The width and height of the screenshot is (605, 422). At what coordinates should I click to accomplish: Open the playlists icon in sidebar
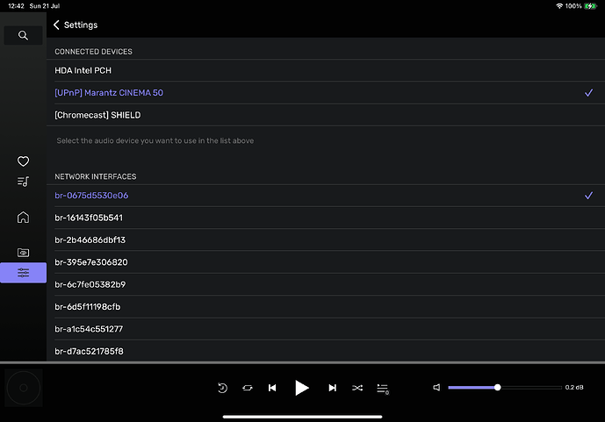coord(23,182)
